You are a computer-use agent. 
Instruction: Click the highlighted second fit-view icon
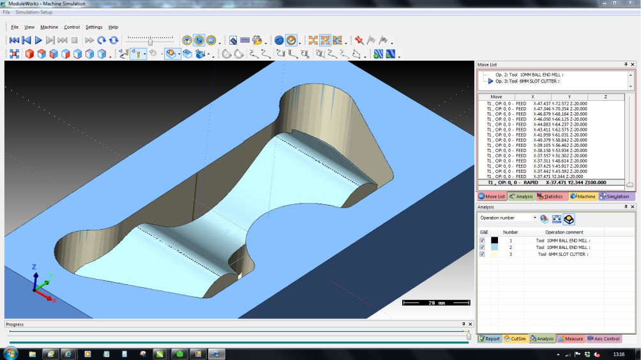326,40
